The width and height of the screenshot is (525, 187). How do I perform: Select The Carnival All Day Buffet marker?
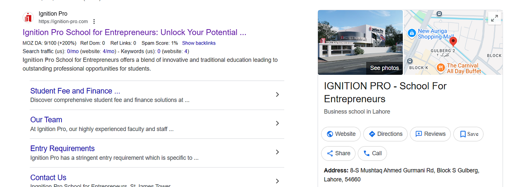(x=441, y=68)
